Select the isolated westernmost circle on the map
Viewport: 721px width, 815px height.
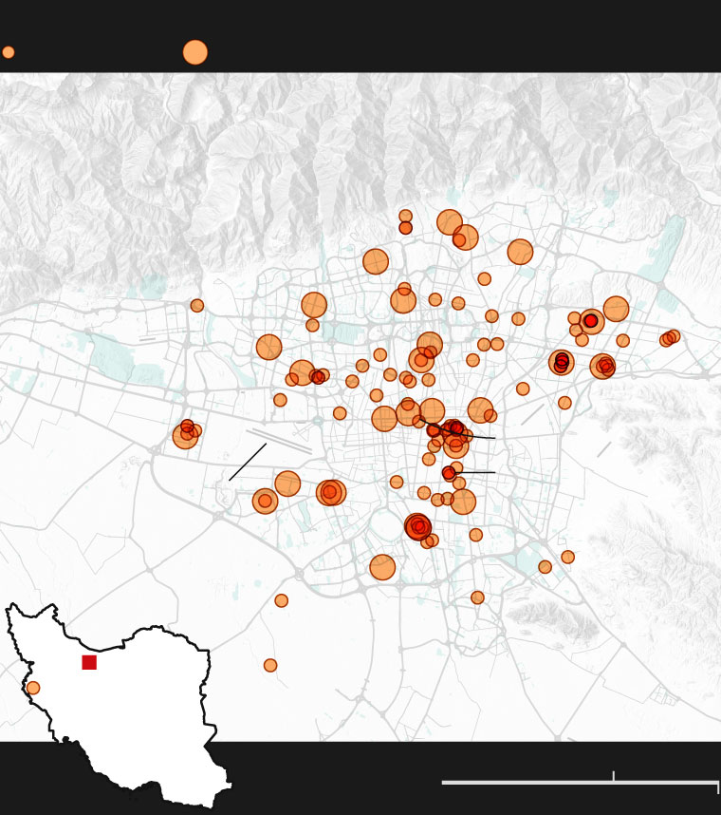click(197, 306)
